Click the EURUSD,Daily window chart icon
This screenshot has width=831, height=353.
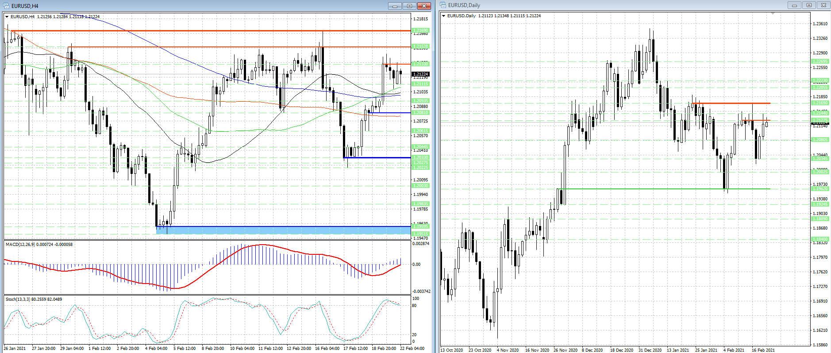pos(443,5)
